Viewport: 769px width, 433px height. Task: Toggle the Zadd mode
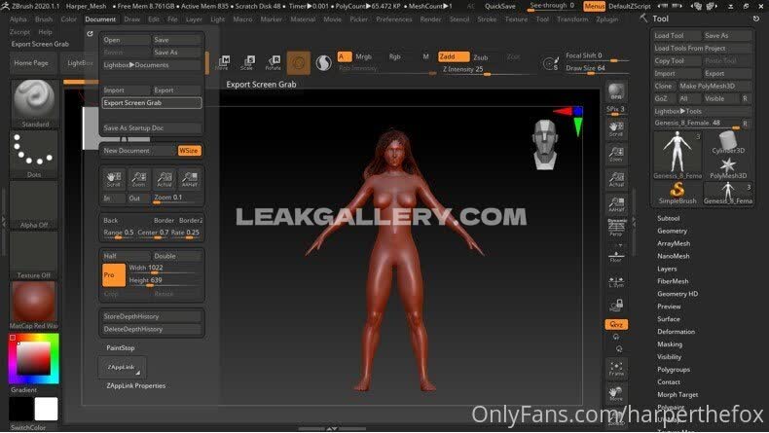tap(454, 56)
